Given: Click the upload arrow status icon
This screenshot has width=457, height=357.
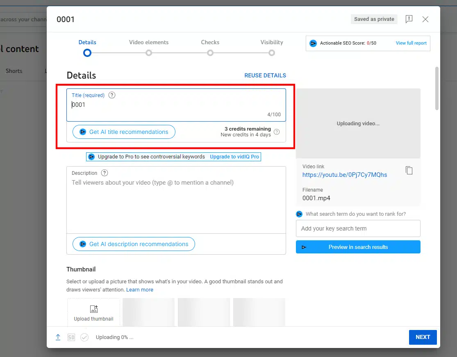Looking at the screenshot, I should coord(58,337).
